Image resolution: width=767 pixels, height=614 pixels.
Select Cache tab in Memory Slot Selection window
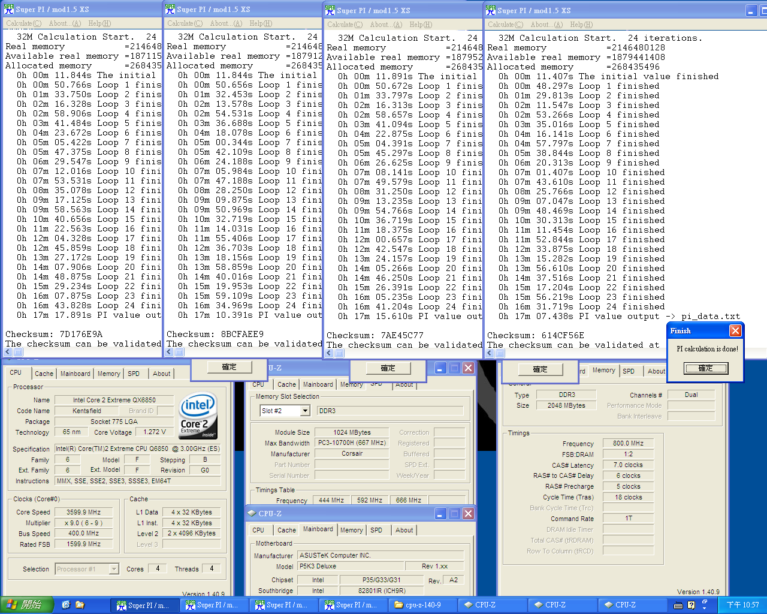[x=286, y=384]
